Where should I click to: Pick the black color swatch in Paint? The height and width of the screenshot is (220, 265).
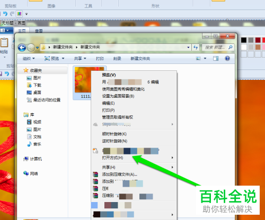[x=244, y=40]
